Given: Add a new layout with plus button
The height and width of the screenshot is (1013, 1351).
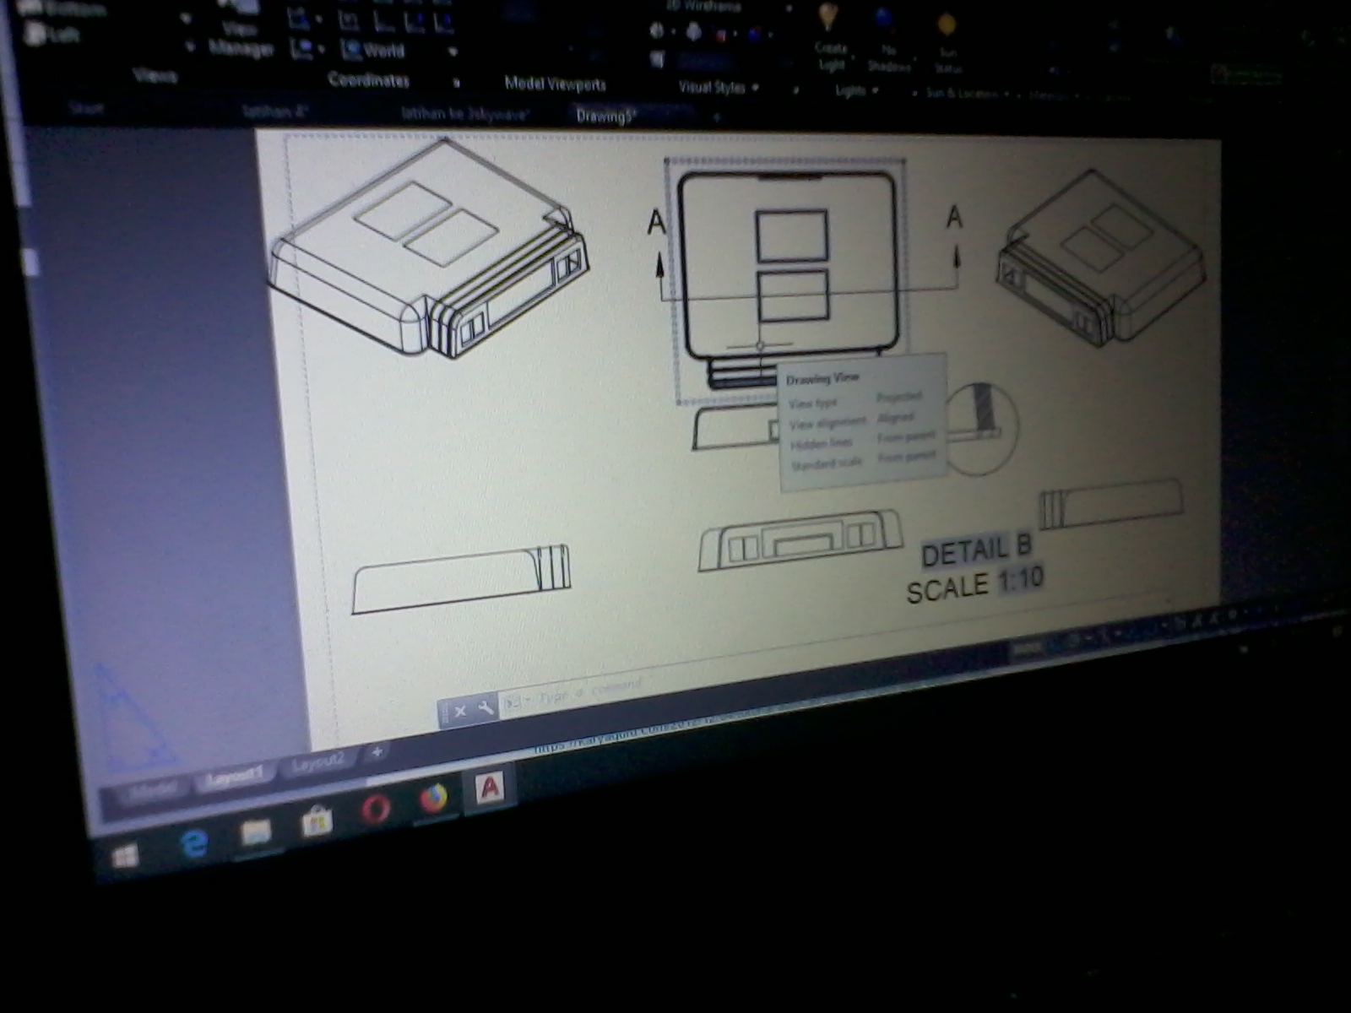Looking at the screenshot, I should (377, 751).
